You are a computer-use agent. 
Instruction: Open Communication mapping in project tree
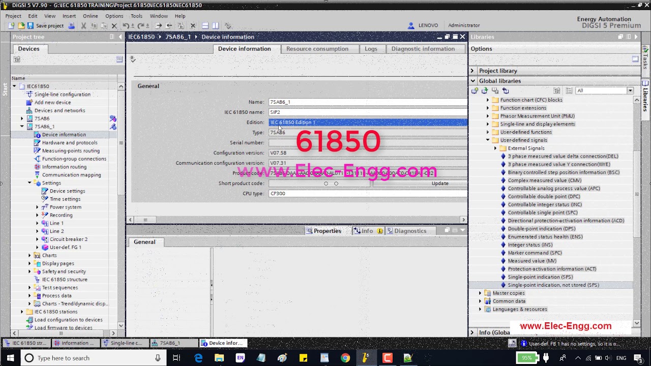(x=71, y=175)
